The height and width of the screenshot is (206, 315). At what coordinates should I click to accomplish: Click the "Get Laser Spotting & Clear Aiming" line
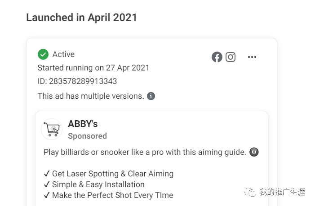point(112,174)
